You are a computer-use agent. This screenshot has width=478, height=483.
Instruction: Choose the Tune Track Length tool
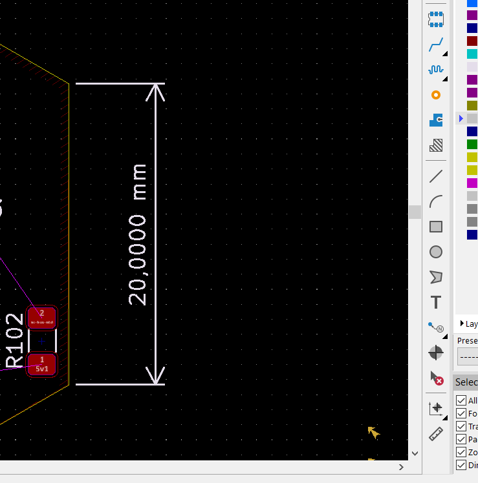tap(436, 70)
